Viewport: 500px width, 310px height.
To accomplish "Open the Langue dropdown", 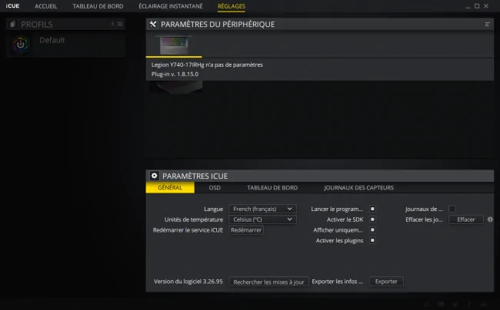I will [262, 209].
